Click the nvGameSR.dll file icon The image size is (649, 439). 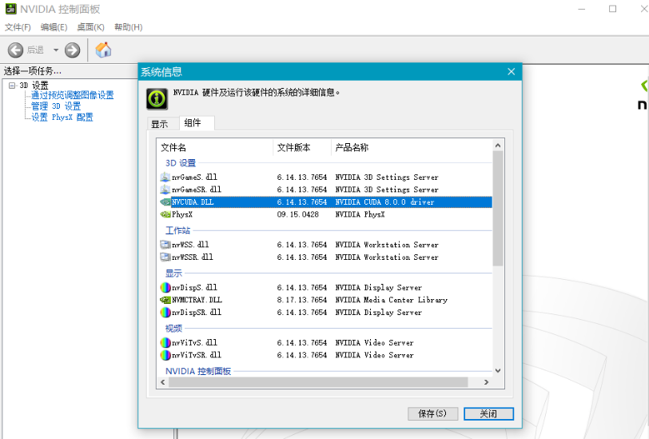click(x=165, y=190)
